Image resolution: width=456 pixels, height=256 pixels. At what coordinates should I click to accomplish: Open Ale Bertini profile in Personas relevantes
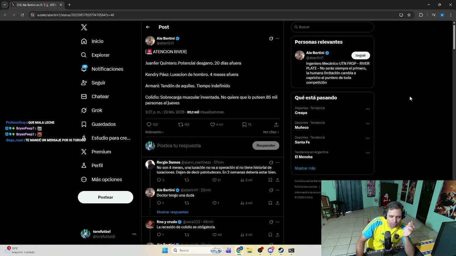click(x=315, y=53)
